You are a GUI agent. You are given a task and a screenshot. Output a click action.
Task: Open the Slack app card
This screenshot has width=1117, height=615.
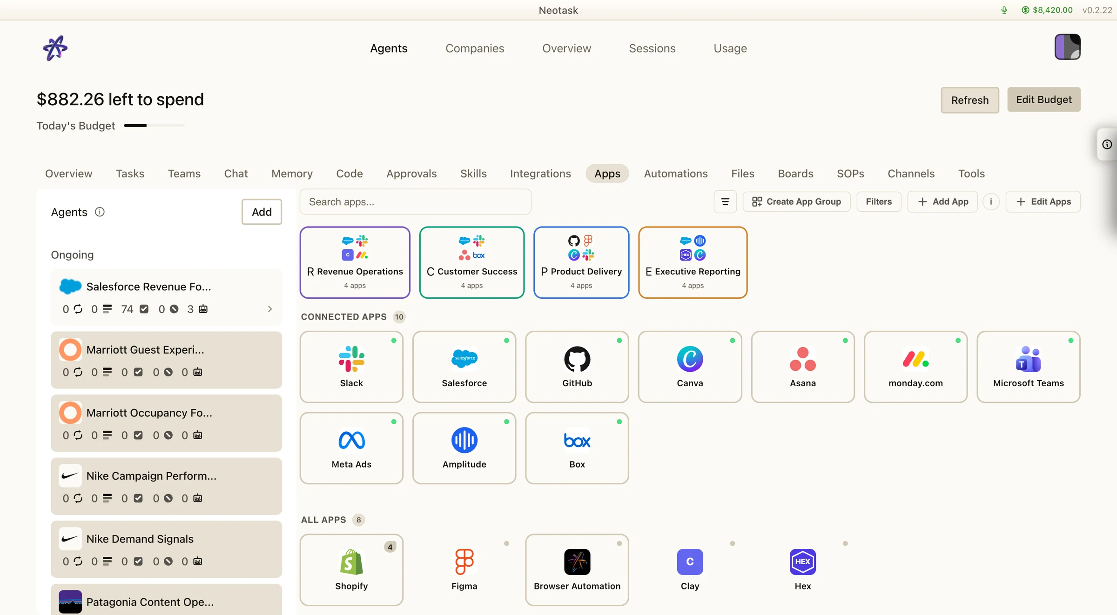pyautogui.click(x=351, y=367)
